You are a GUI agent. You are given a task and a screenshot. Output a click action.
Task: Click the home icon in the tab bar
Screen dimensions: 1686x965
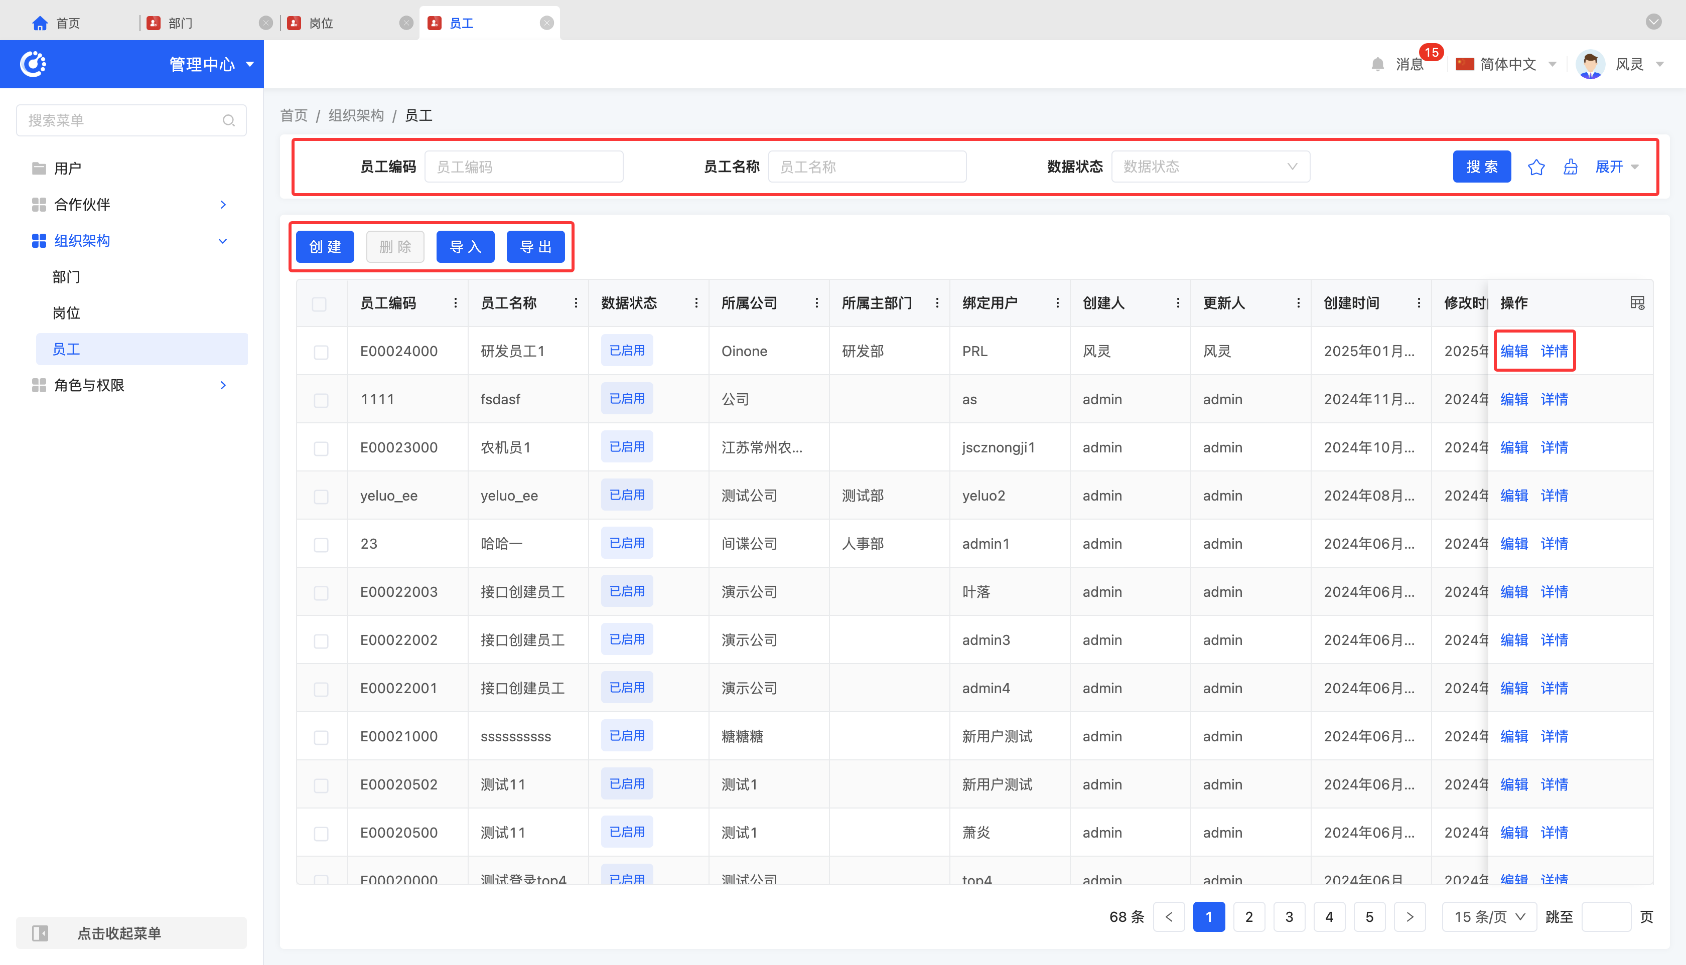40,23
